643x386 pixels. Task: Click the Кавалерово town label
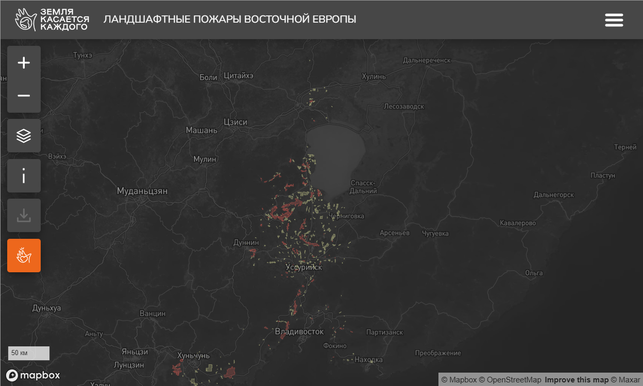point(518,223)
